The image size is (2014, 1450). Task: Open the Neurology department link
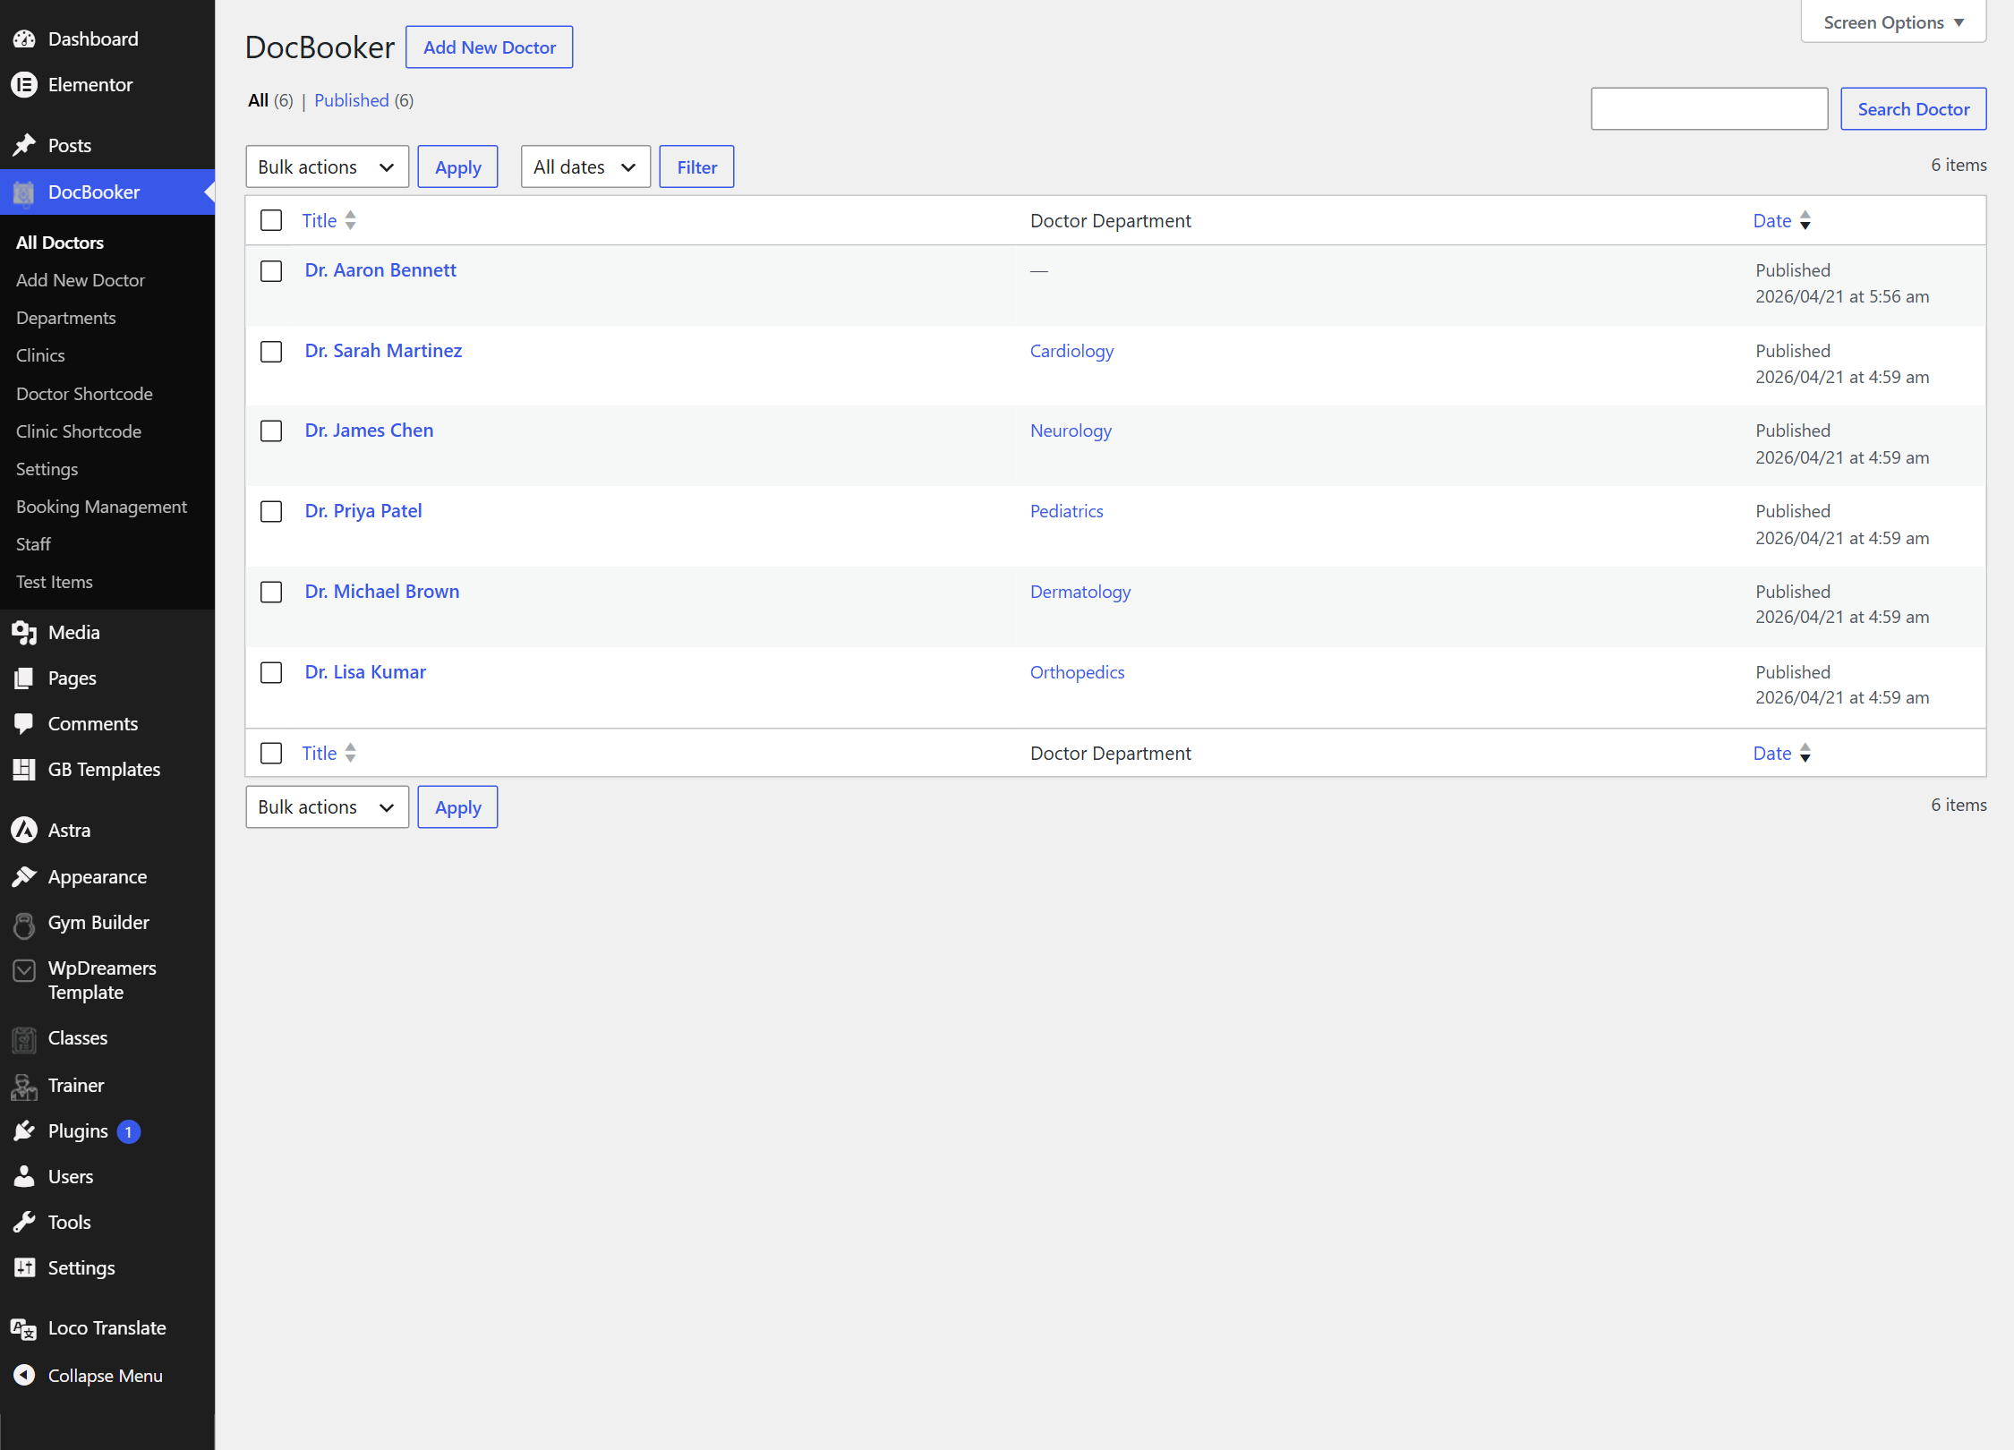pos(1071,431)
